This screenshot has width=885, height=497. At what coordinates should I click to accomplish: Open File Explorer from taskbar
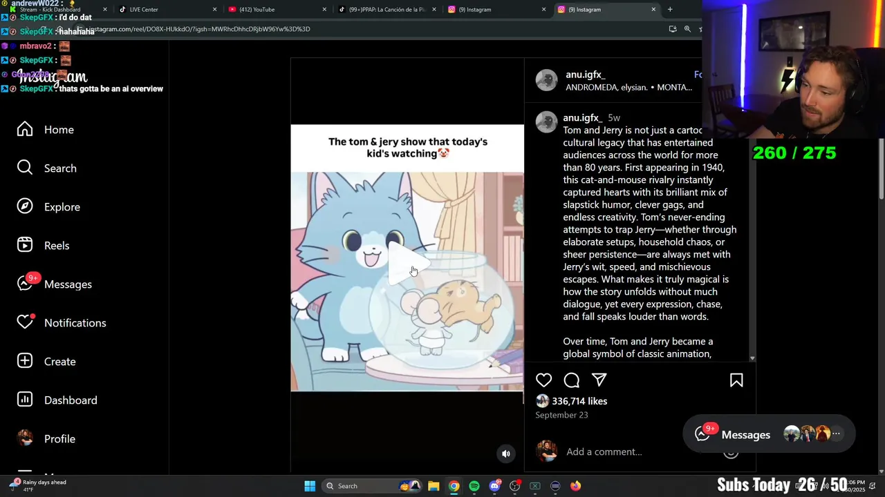click(x=434, y=486)
